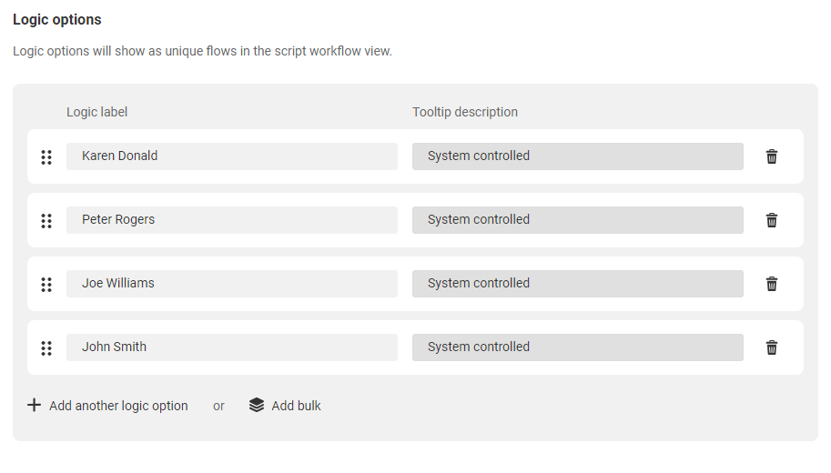This screenshot has height=473, width=831.
Task: Select Joe Williams' System controlled tooltip field
Action: click(578, 284)
